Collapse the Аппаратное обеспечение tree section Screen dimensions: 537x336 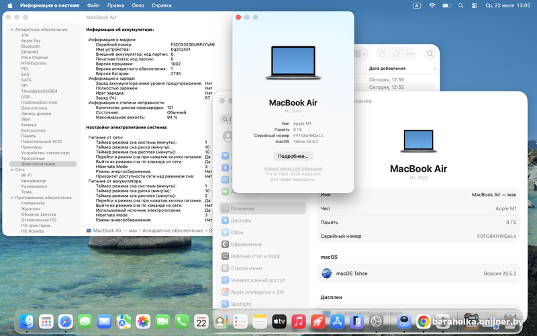[12, 30]
